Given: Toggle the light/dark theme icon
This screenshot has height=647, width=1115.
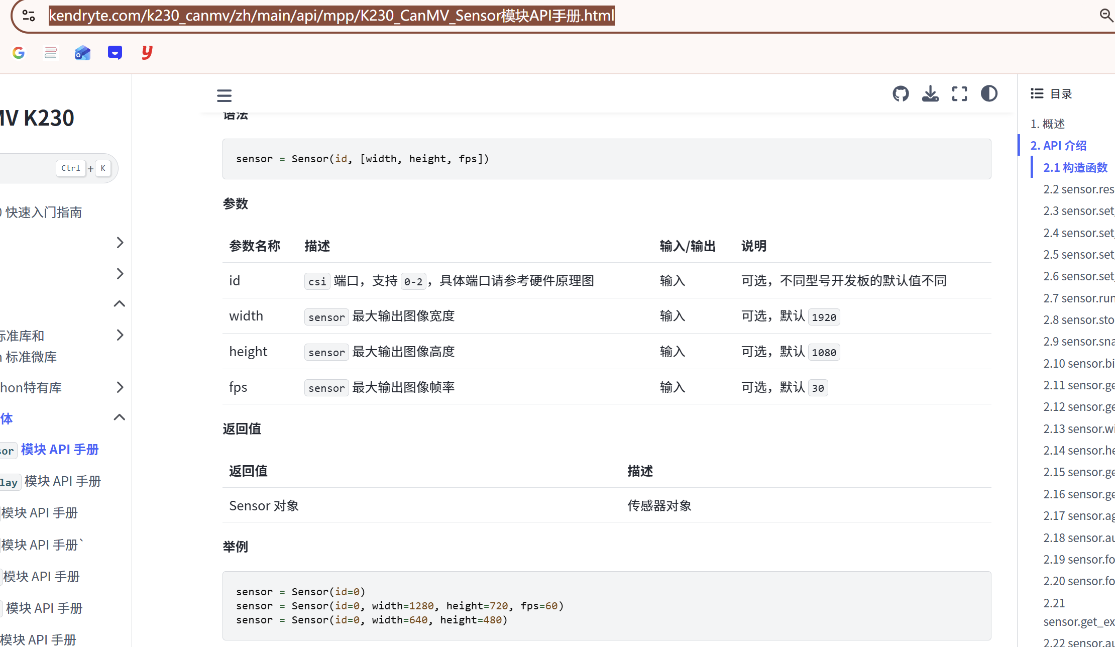Looking at the screenshot, I should click(x=989, y=94).
